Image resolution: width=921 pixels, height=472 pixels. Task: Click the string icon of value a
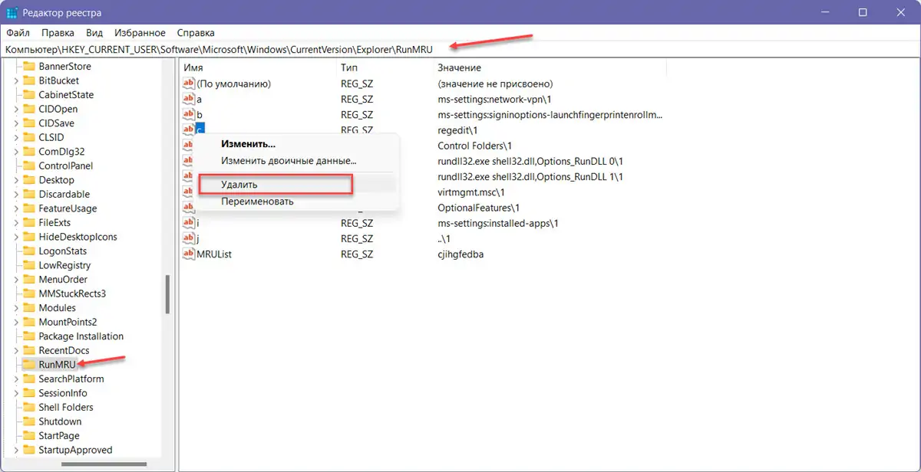(x=189, y=100)
